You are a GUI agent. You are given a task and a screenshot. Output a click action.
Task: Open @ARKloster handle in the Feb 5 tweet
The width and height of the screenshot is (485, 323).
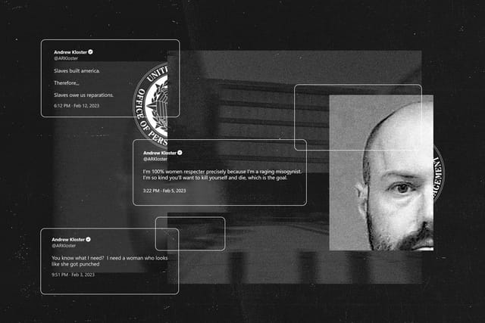point(155,159)
